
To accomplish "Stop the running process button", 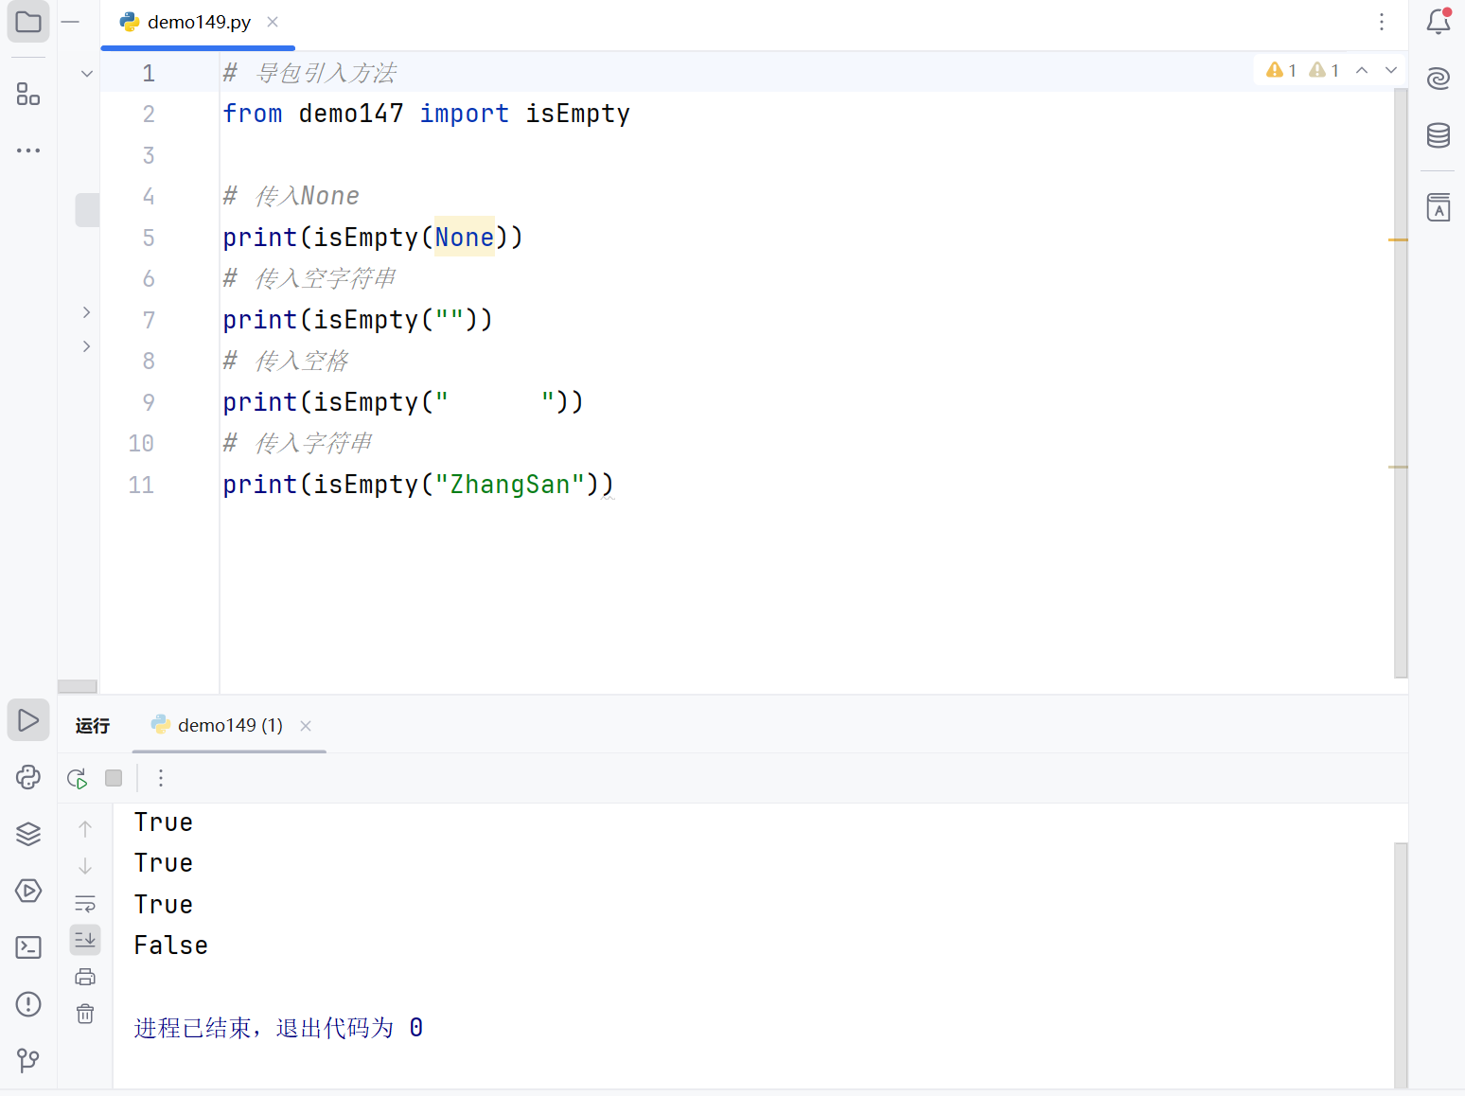I will (114, 778).
